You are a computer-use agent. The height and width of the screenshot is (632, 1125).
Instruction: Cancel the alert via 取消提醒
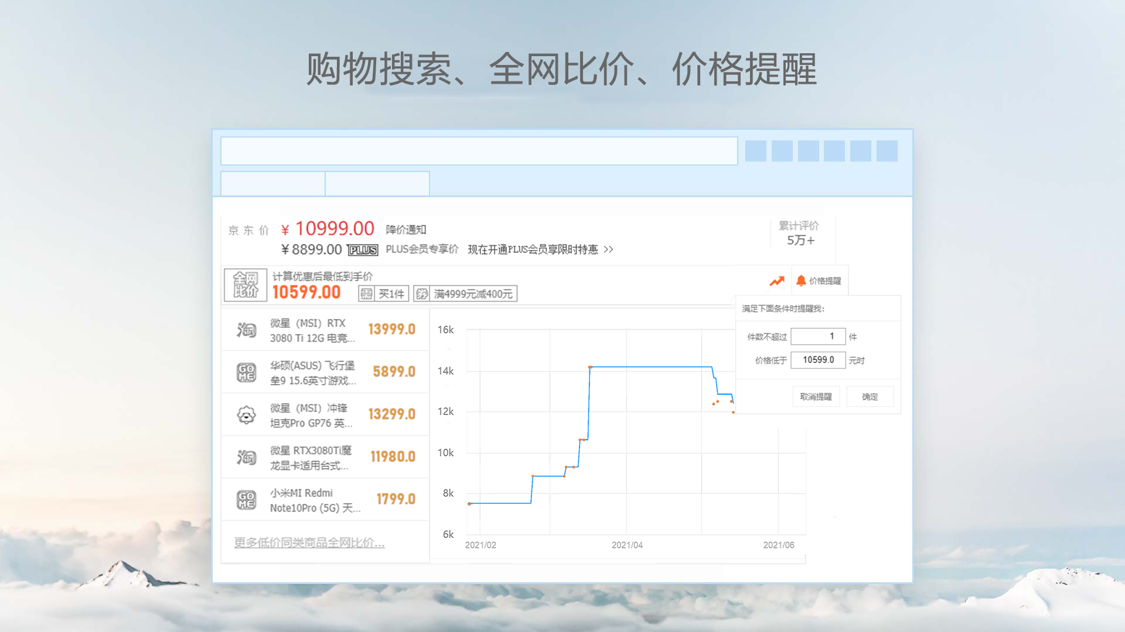coord(816,396)
